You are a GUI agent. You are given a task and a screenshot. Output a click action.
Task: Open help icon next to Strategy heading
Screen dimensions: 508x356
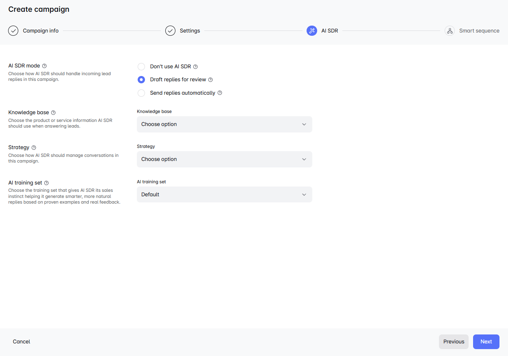[x=34, y=148]
